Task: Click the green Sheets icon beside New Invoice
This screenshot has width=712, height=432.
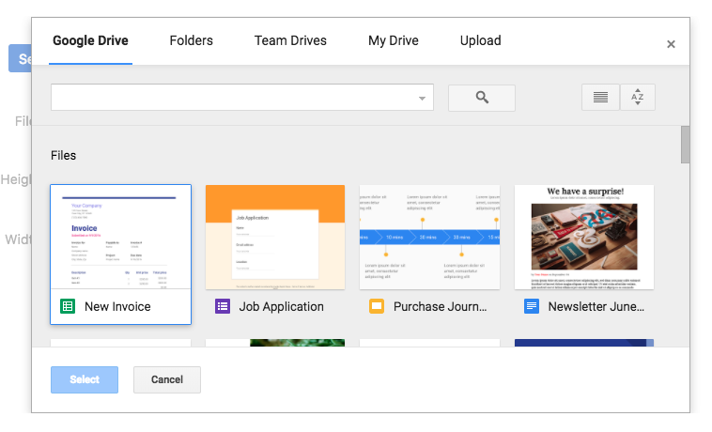Action: [68, 306]
